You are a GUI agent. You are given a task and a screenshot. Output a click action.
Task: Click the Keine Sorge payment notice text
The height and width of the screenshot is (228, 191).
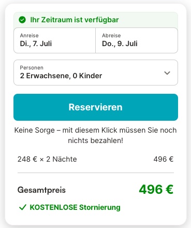96,135
